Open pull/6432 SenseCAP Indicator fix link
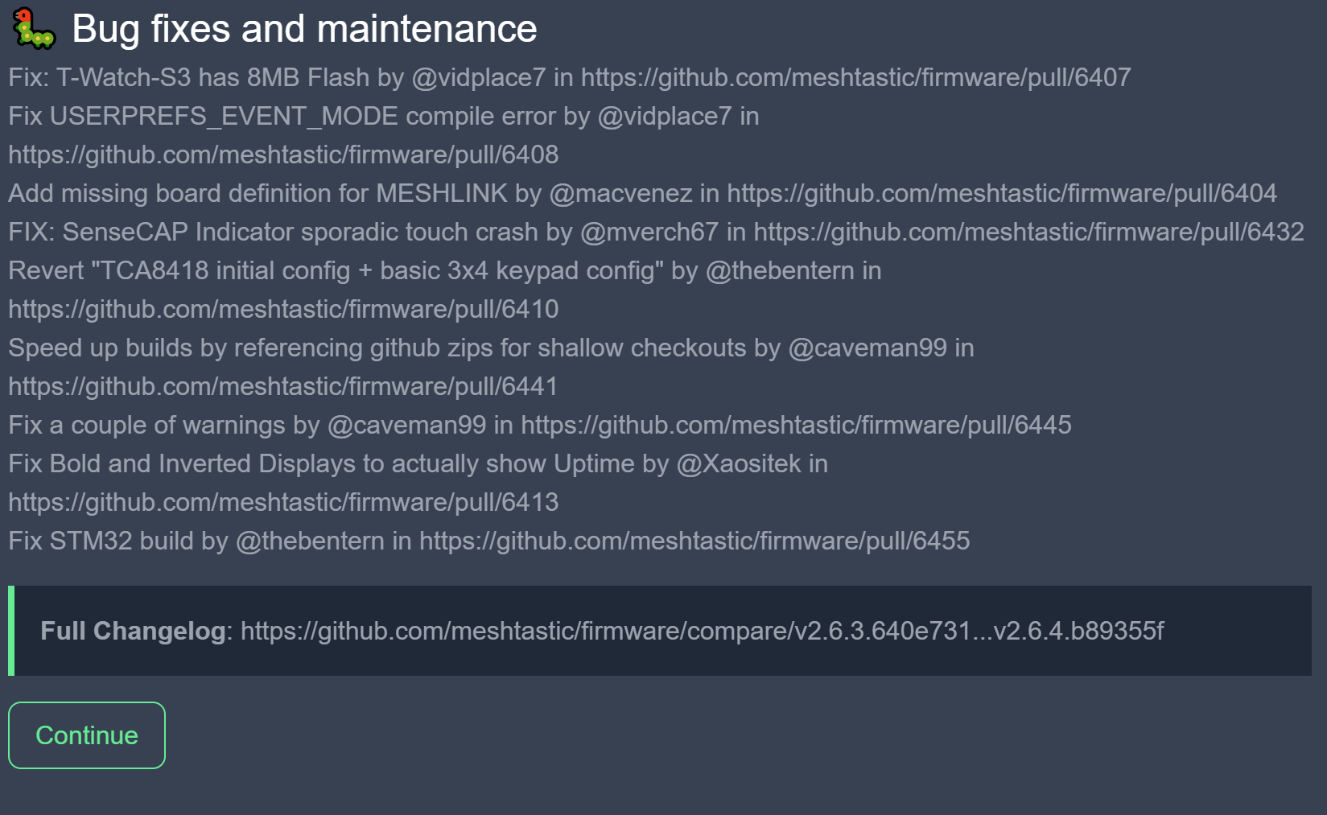The height and width of the screenshot is (815, 1327). coord(1028,232)
